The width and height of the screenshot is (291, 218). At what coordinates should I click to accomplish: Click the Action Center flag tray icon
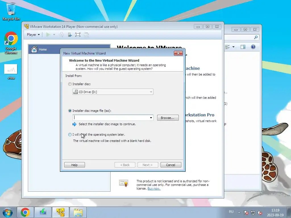coord(246,213)
